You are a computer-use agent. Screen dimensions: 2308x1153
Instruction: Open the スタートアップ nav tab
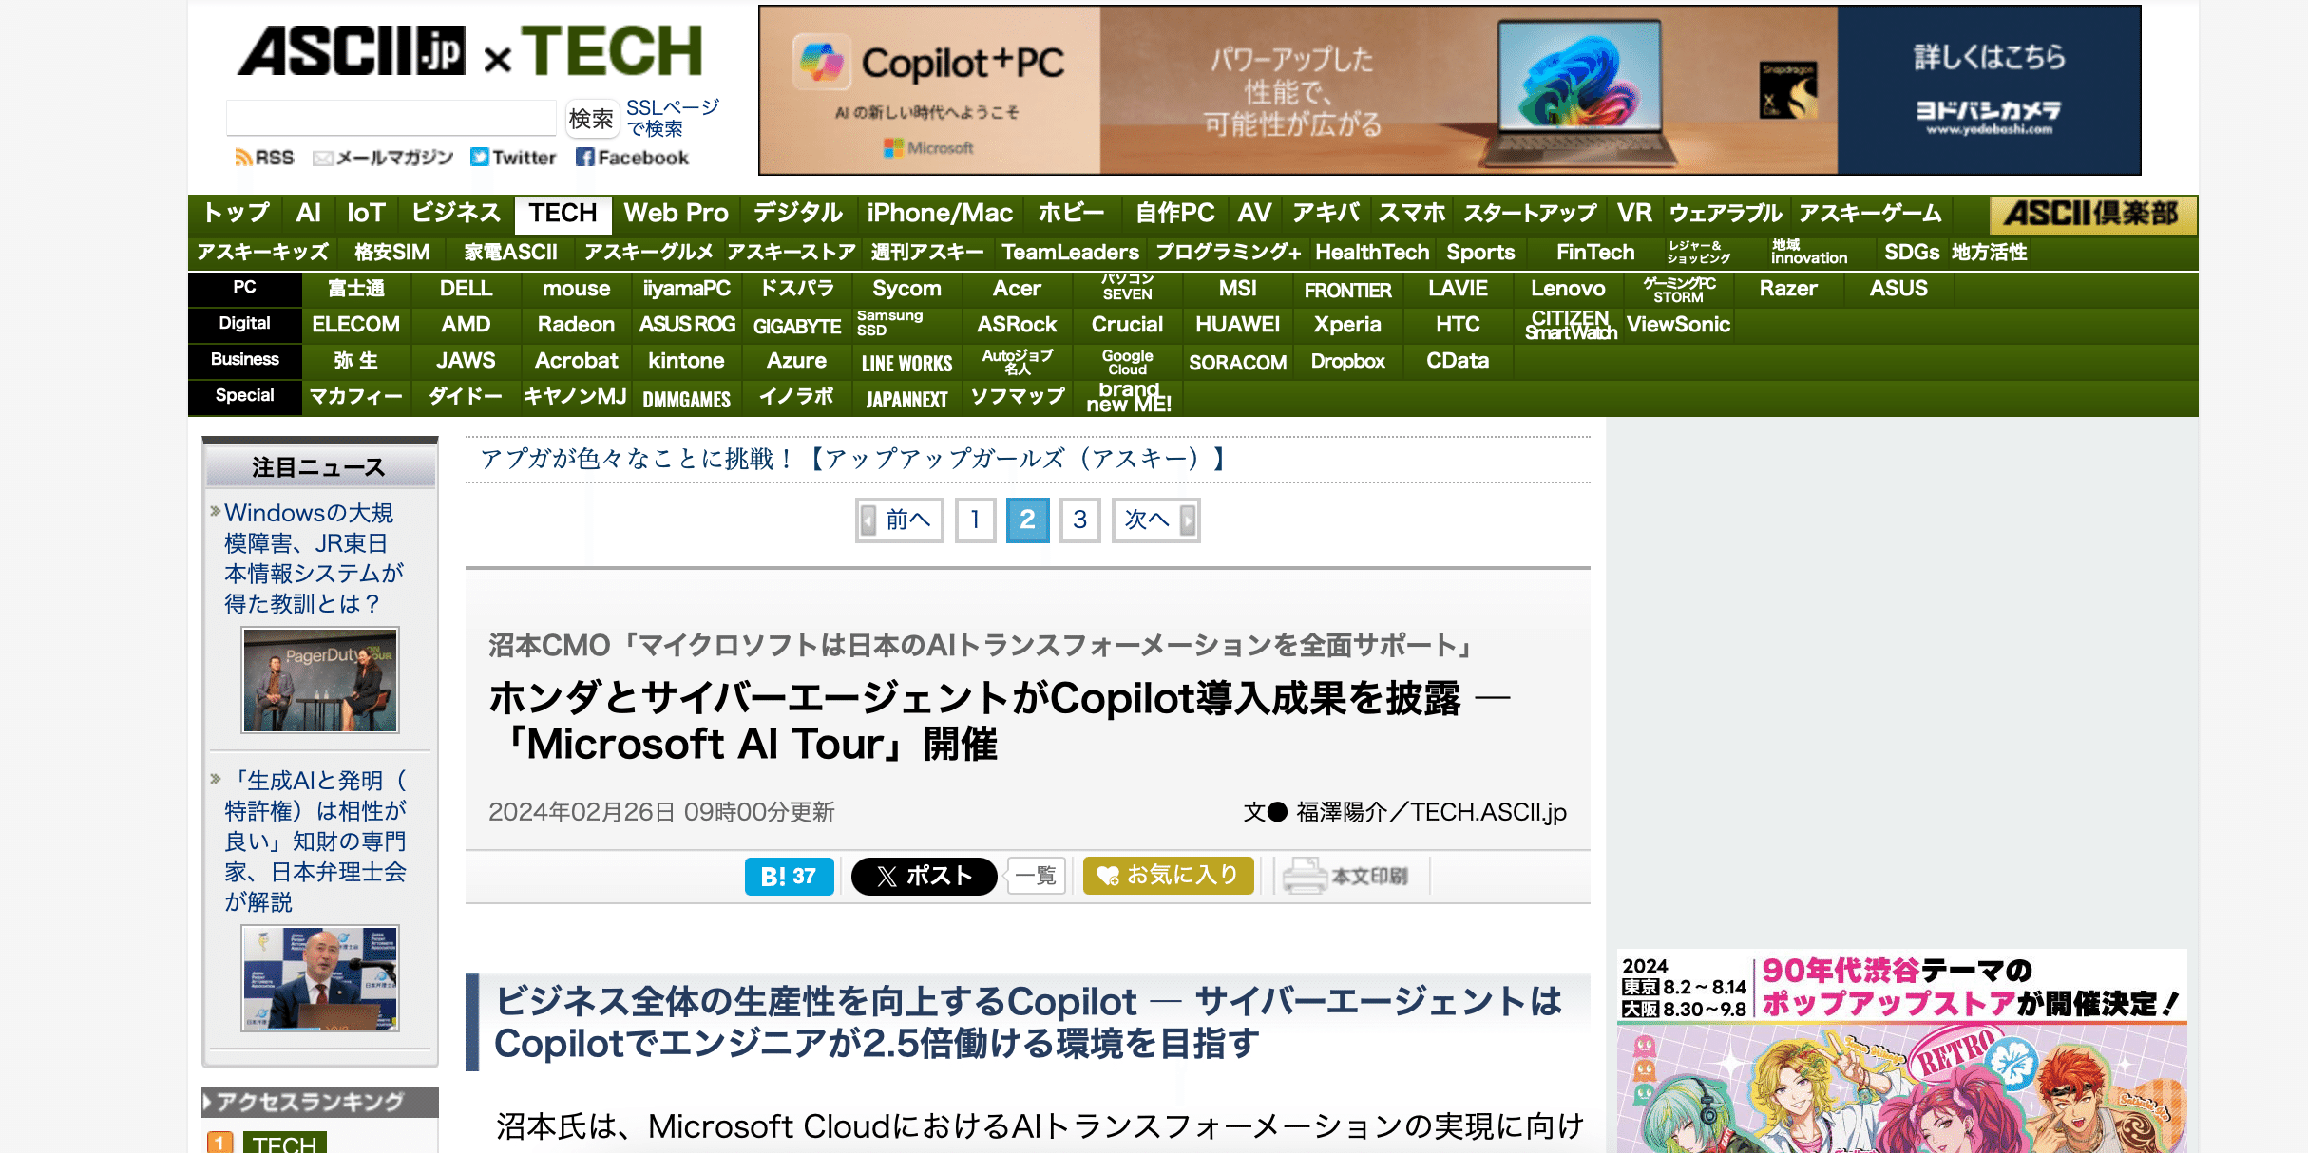pyautogui.click(x=1530, y=213)
